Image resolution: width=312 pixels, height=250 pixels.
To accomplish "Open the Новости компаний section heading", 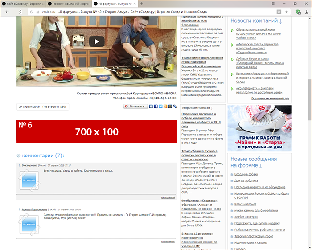I will coord(256,20).
